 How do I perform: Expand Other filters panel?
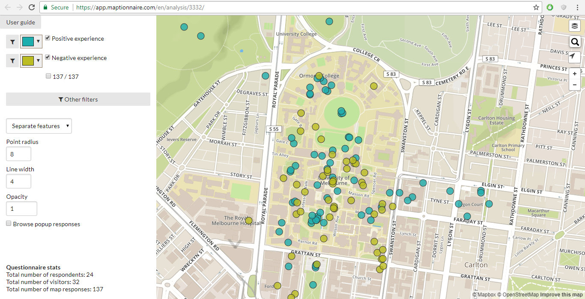pos(78,99)
